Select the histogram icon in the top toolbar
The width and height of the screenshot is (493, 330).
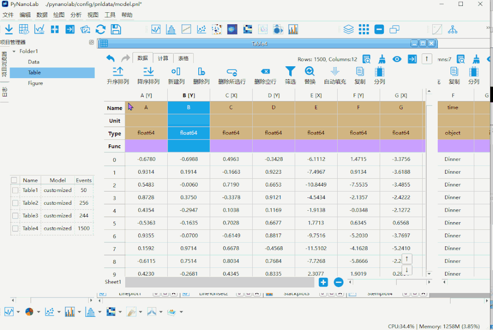tap(171, 29)
